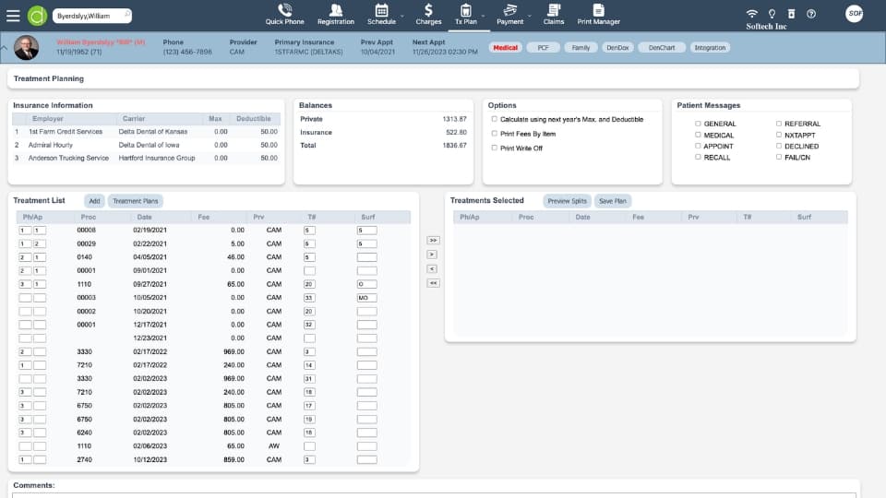Screen dimensions: 886x498
Task: Tick the RECALL patient message checkbox
Action: [x=698, y=158]
